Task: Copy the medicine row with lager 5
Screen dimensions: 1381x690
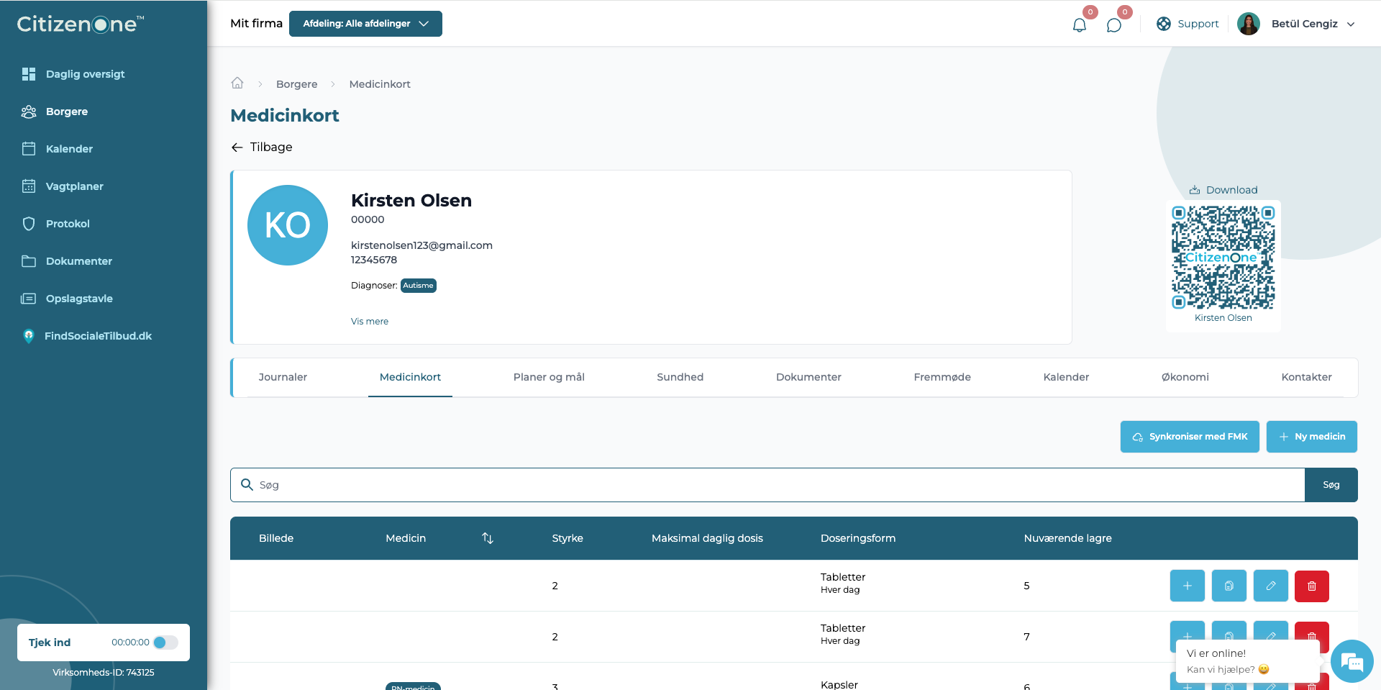Action: [x=1229, y=586]
